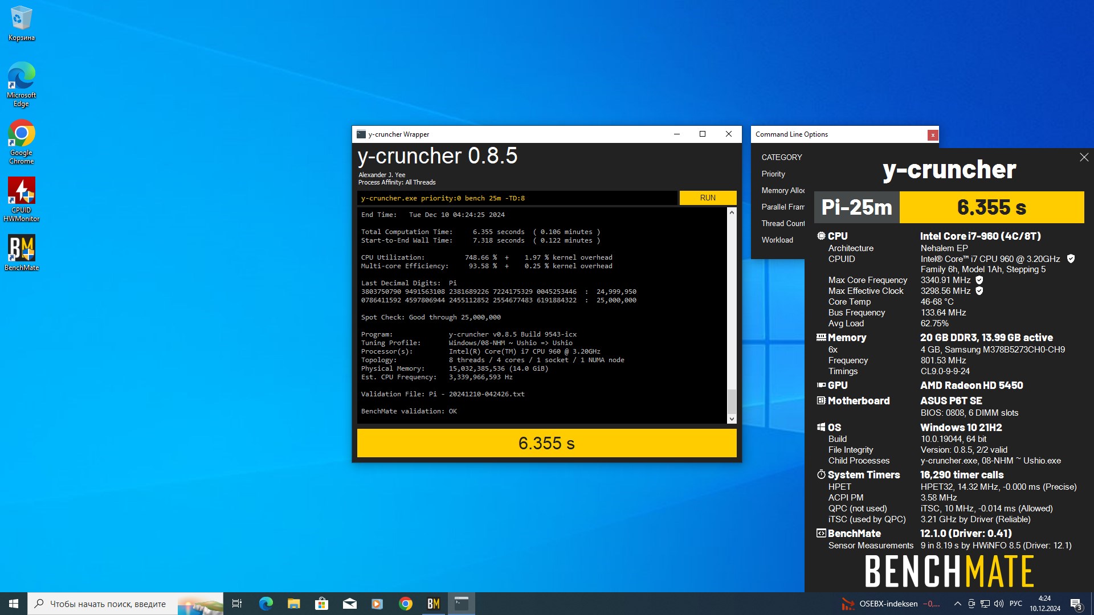Click the 6.355 s score in BenchMate panel
1094x615 pixels.
pyautogui.click(x=991, y=207)
